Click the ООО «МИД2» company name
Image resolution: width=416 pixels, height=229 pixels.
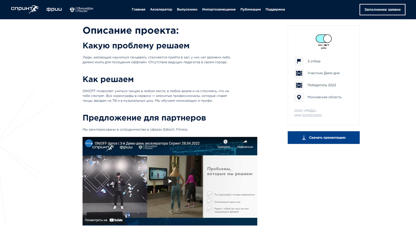(306, 110)
